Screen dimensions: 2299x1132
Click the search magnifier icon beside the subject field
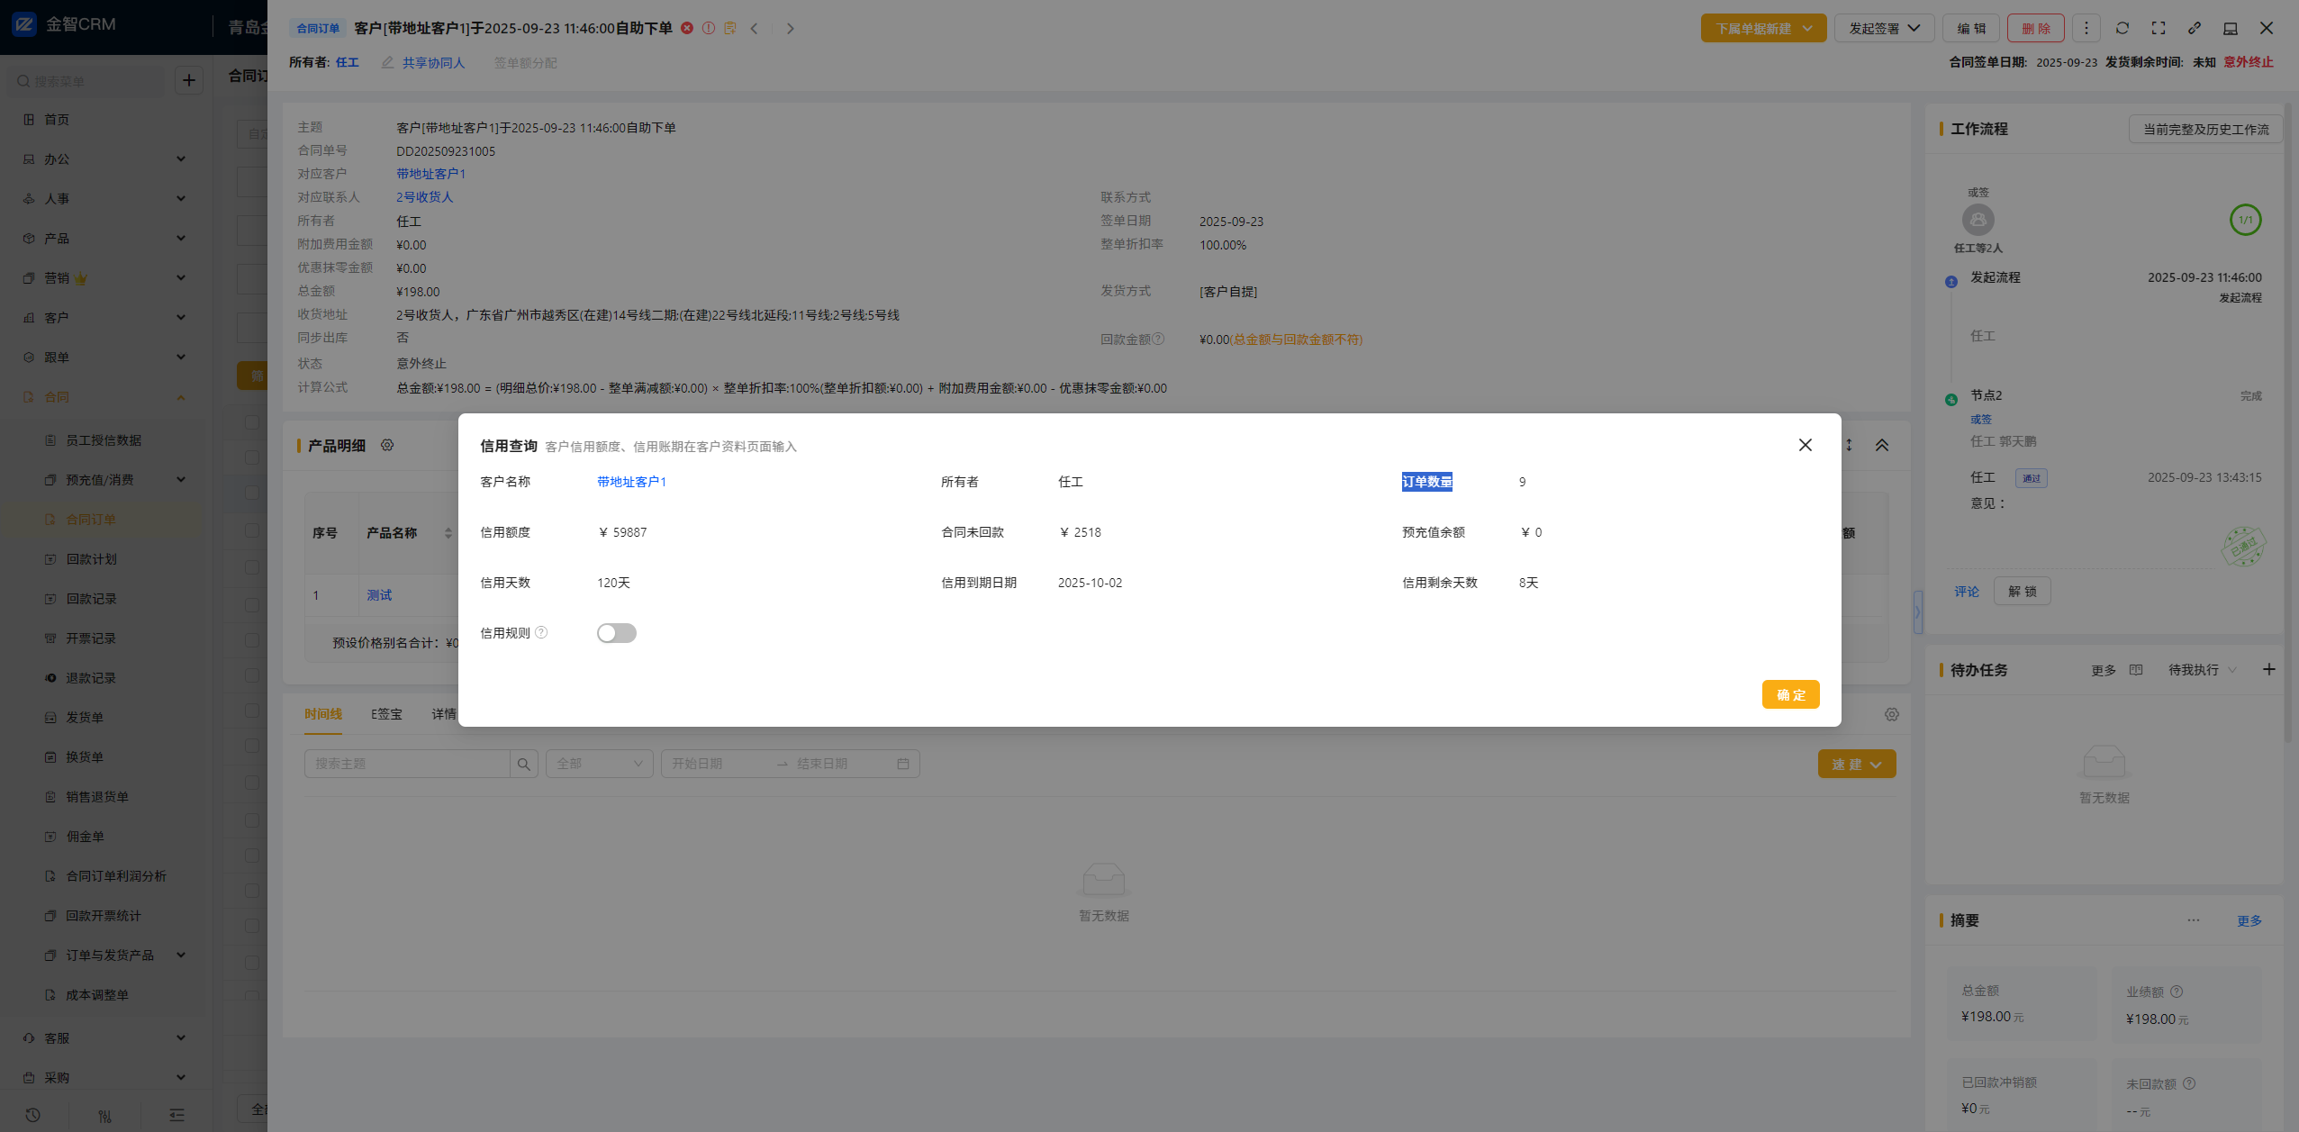click(x=524, y=764)
